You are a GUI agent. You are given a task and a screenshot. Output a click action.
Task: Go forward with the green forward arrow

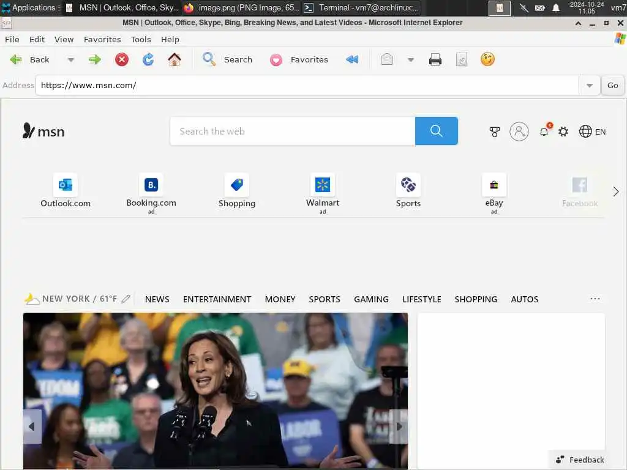(x=95, y=59)
